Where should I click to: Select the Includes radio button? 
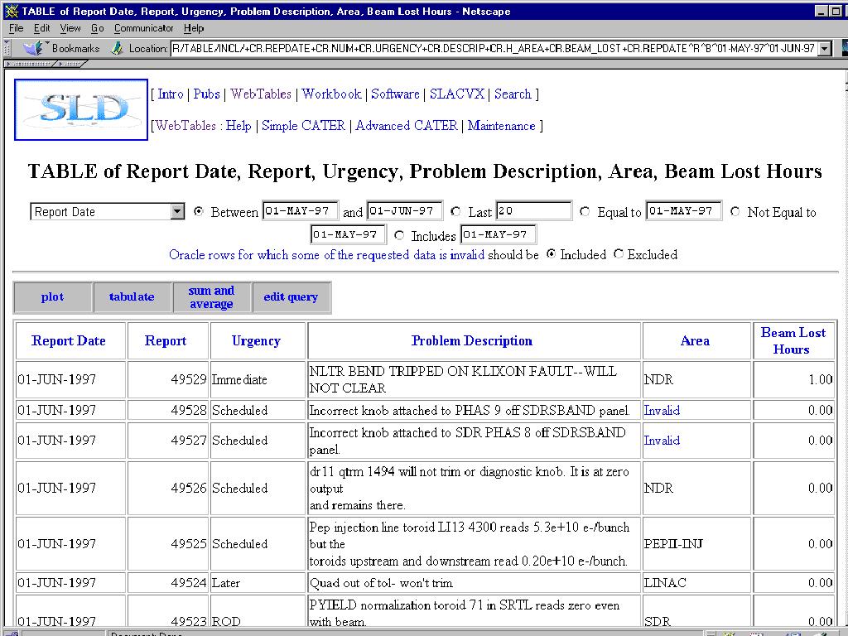pos(399,235)
